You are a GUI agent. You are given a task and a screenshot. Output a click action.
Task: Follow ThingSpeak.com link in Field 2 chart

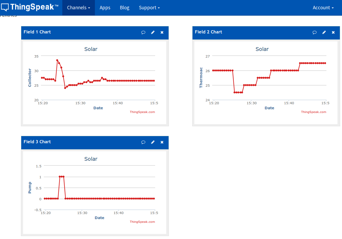pyautogui.click(x=314, y=112)
